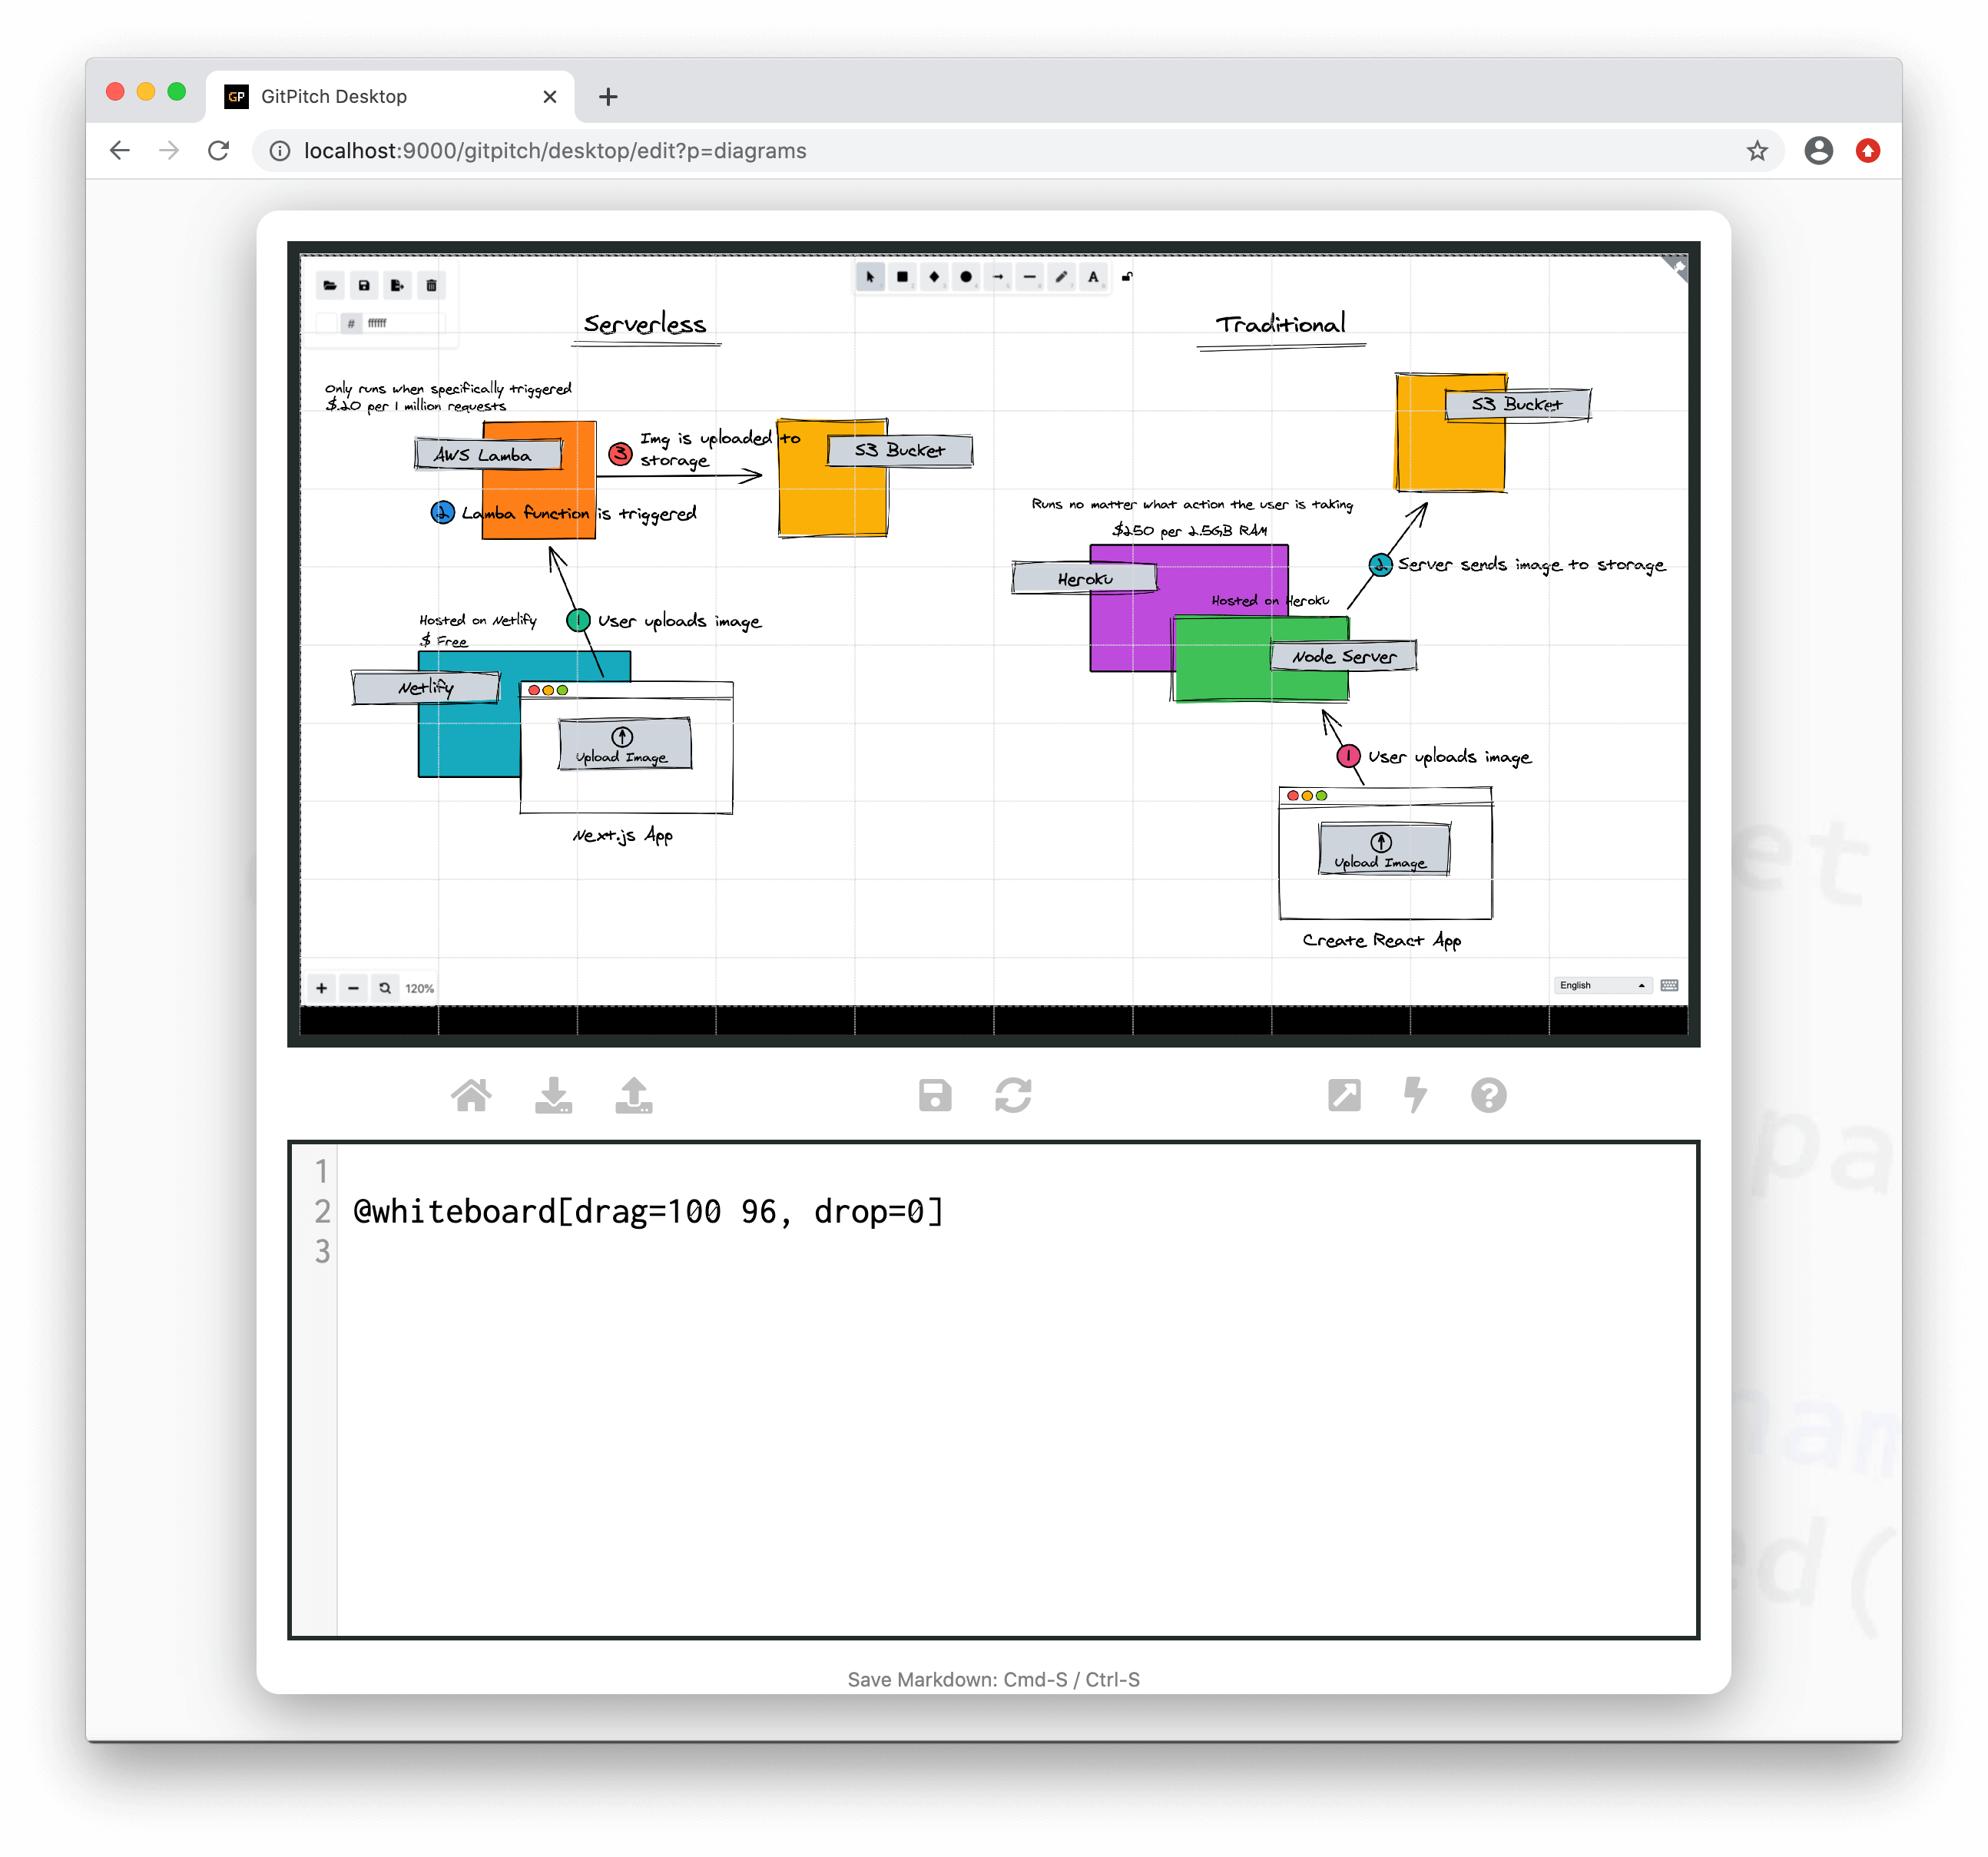Select the Netlify label box

coord(426,688)
